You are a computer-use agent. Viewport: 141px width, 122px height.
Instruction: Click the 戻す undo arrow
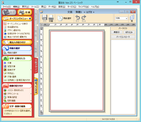(x=78, y=19)
